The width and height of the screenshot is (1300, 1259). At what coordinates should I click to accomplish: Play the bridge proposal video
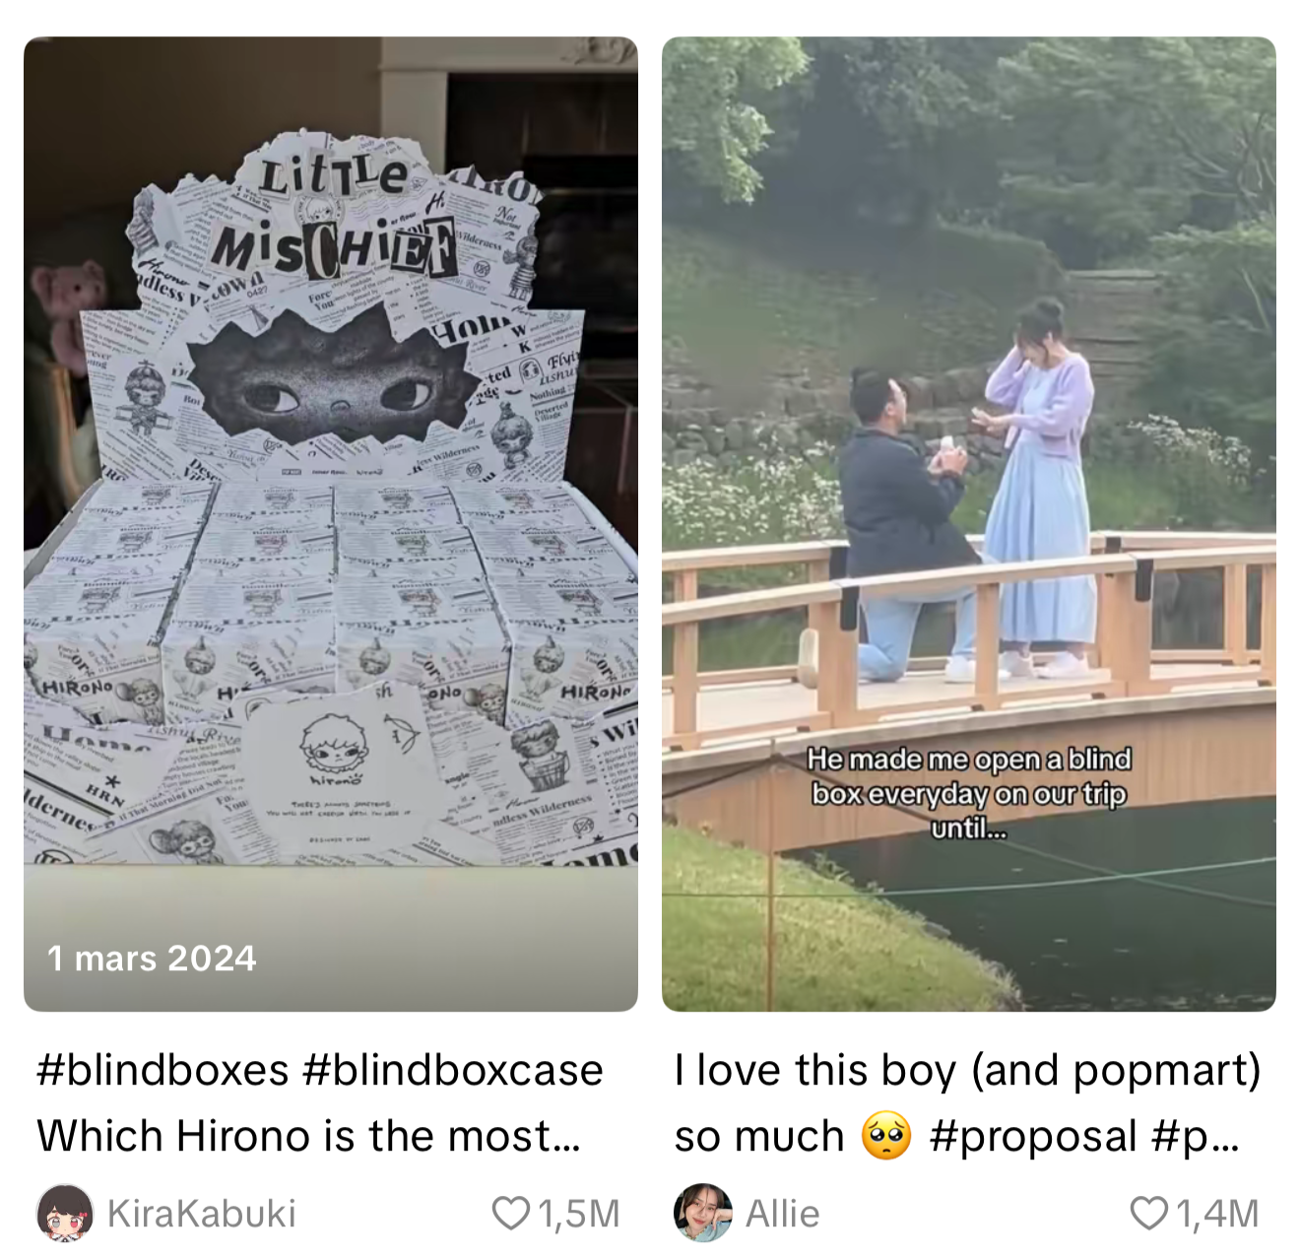pyautogui.click(x=969, y=524)
